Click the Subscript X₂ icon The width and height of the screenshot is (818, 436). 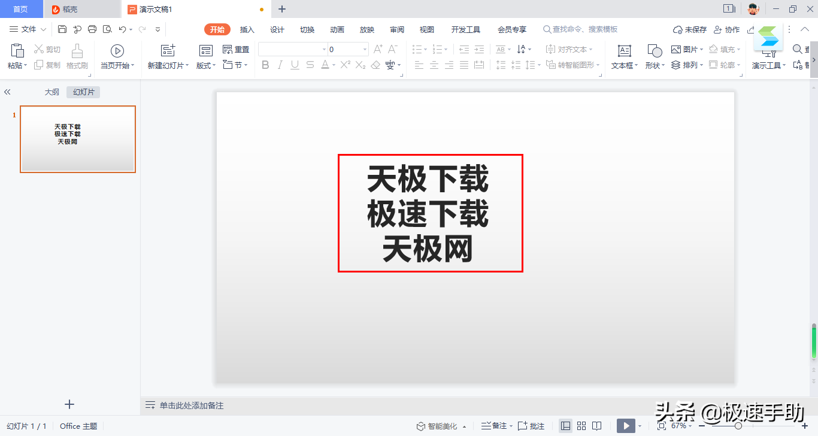(x=360, y=65)
